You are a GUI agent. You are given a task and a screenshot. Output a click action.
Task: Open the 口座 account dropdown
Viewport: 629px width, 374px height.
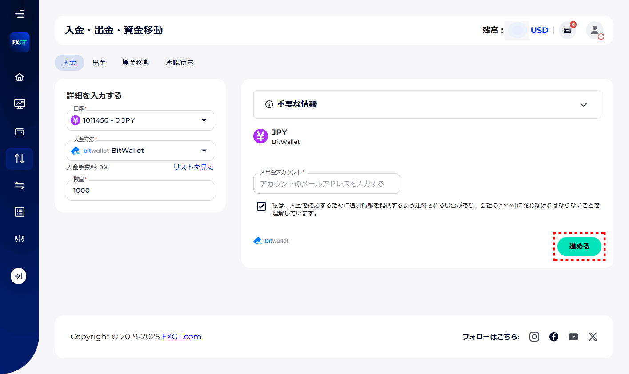pyautogui.click(x=140, y=120)
